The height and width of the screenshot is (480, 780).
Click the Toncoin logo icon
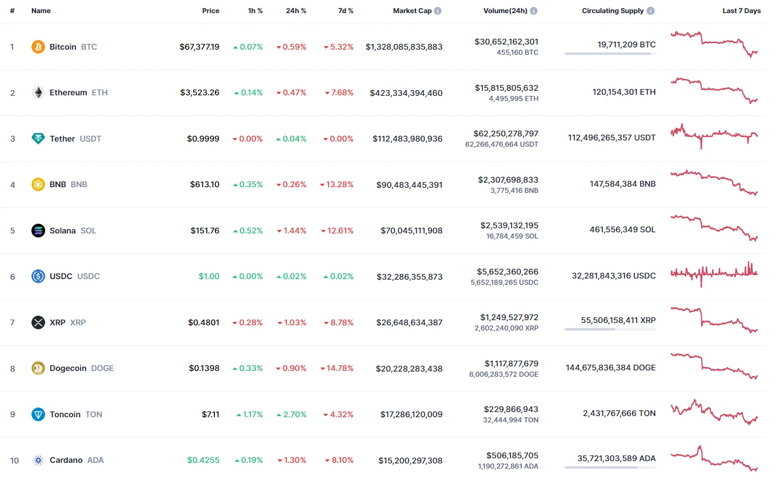[x=38, y=414]
